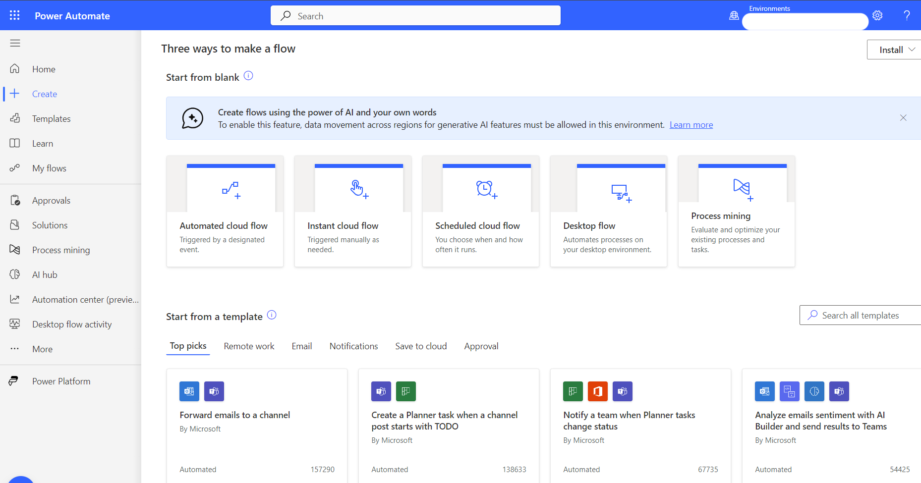Image resolution: width=921 pixels, height=483 pixels.
Task: Click the AI Builder icon on Analyze emails template
Action: pyautogui.click(x=814, y=391)
